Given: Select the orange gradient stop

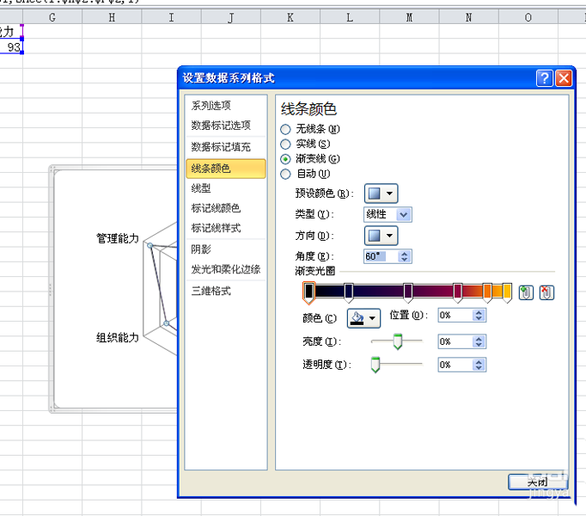Looking at the screenshot, I should [487, 292].
